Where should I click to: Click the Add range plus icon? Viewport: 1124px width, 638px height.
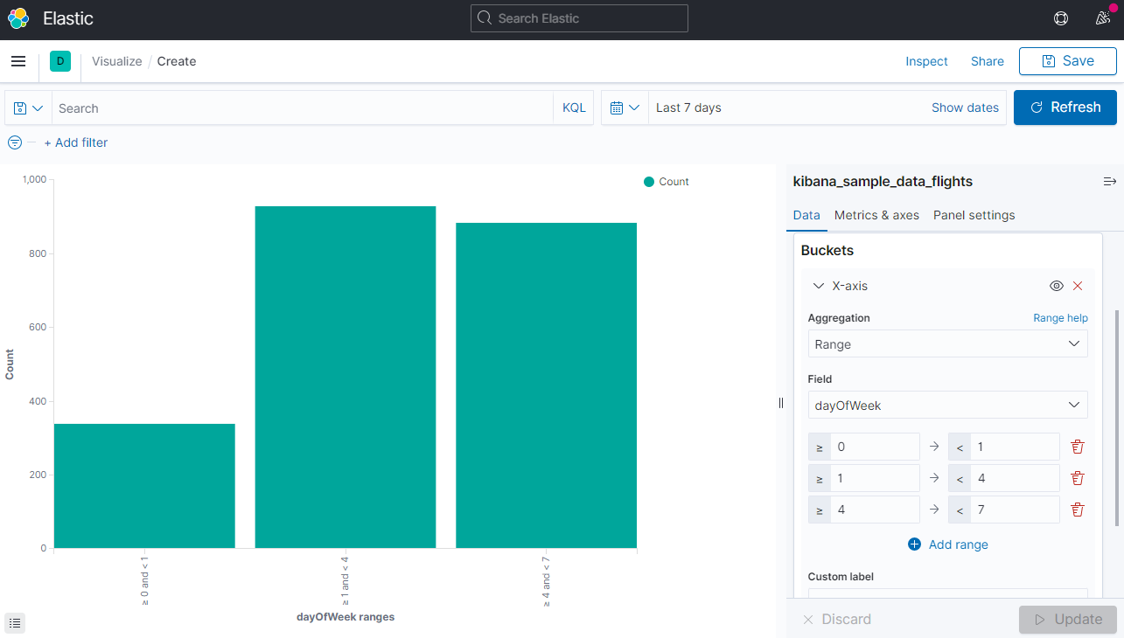915,544
